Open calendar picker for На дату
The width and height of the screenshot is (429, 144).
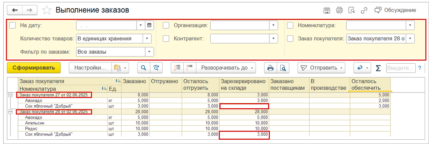coord(149,25)
